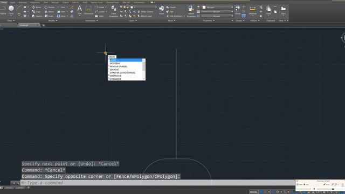Select MOVE in the autocomplete list
The width and height of the screenshot is (345, 194).
pyautogui.click(x=126, y=60)
